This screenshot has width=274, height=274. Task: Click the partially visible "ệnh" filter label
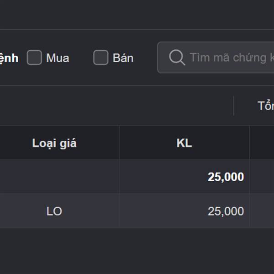point(9,58)
